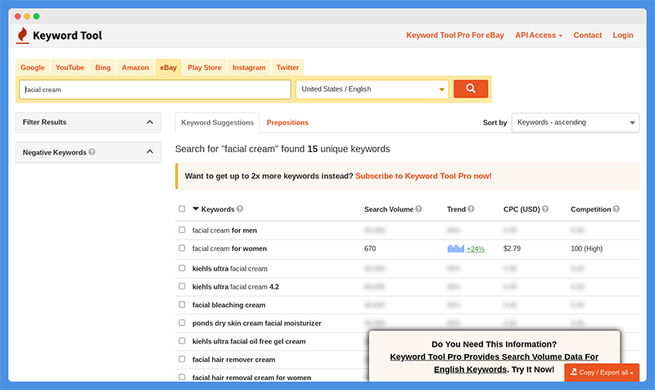Screen dimensions: 655x390
Task: Switch to the Amazon tab
Action: [x=135, y=68]
